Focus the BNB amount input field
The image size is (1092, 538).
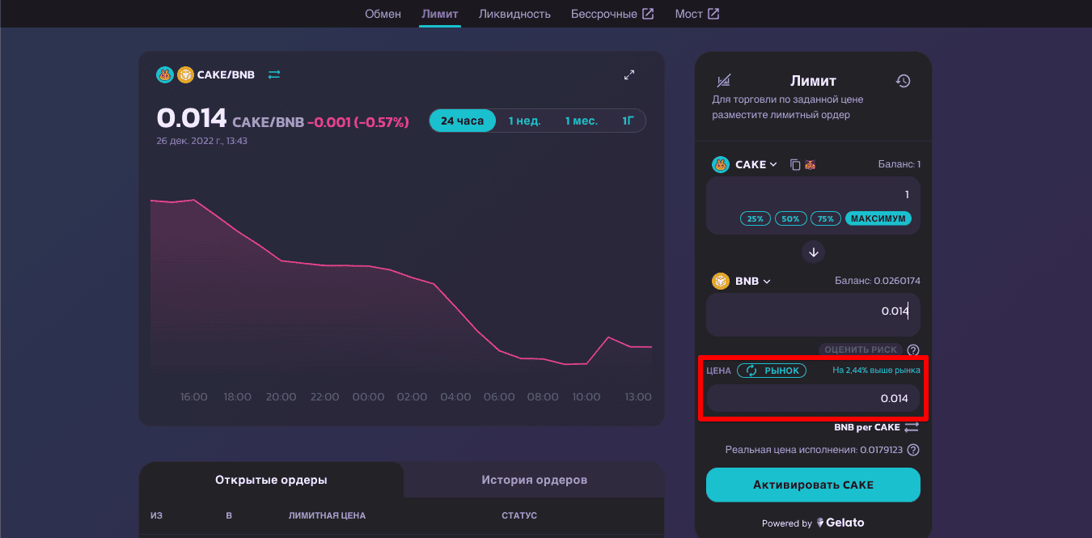[814, 315]
